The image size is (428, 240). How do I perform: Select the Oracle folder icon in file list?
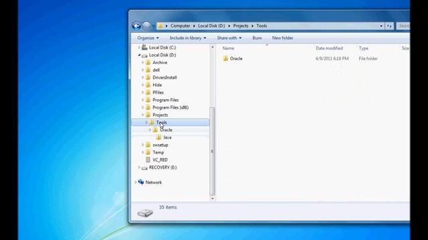(x=225, y=59)
